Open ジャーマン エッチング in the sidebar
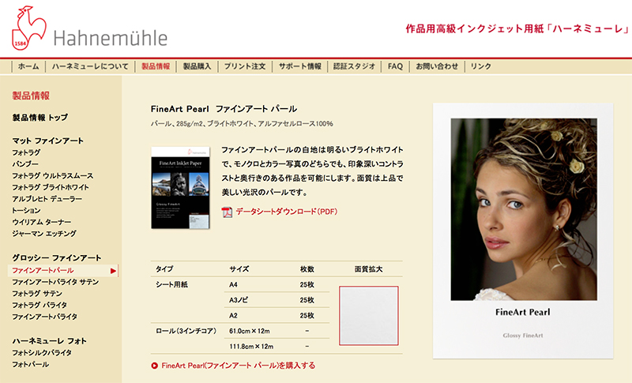Screen dimensions: 632x383 click(x=44, y=234)
